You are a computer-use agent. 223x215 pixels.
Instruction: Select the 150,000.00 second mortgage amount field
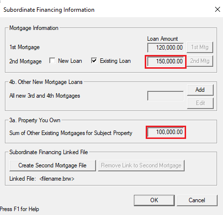click(x=165, y=61)
